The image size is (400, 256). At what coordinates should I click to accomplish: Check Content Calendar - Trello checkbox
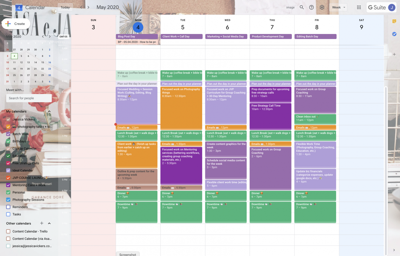(8, 231)
